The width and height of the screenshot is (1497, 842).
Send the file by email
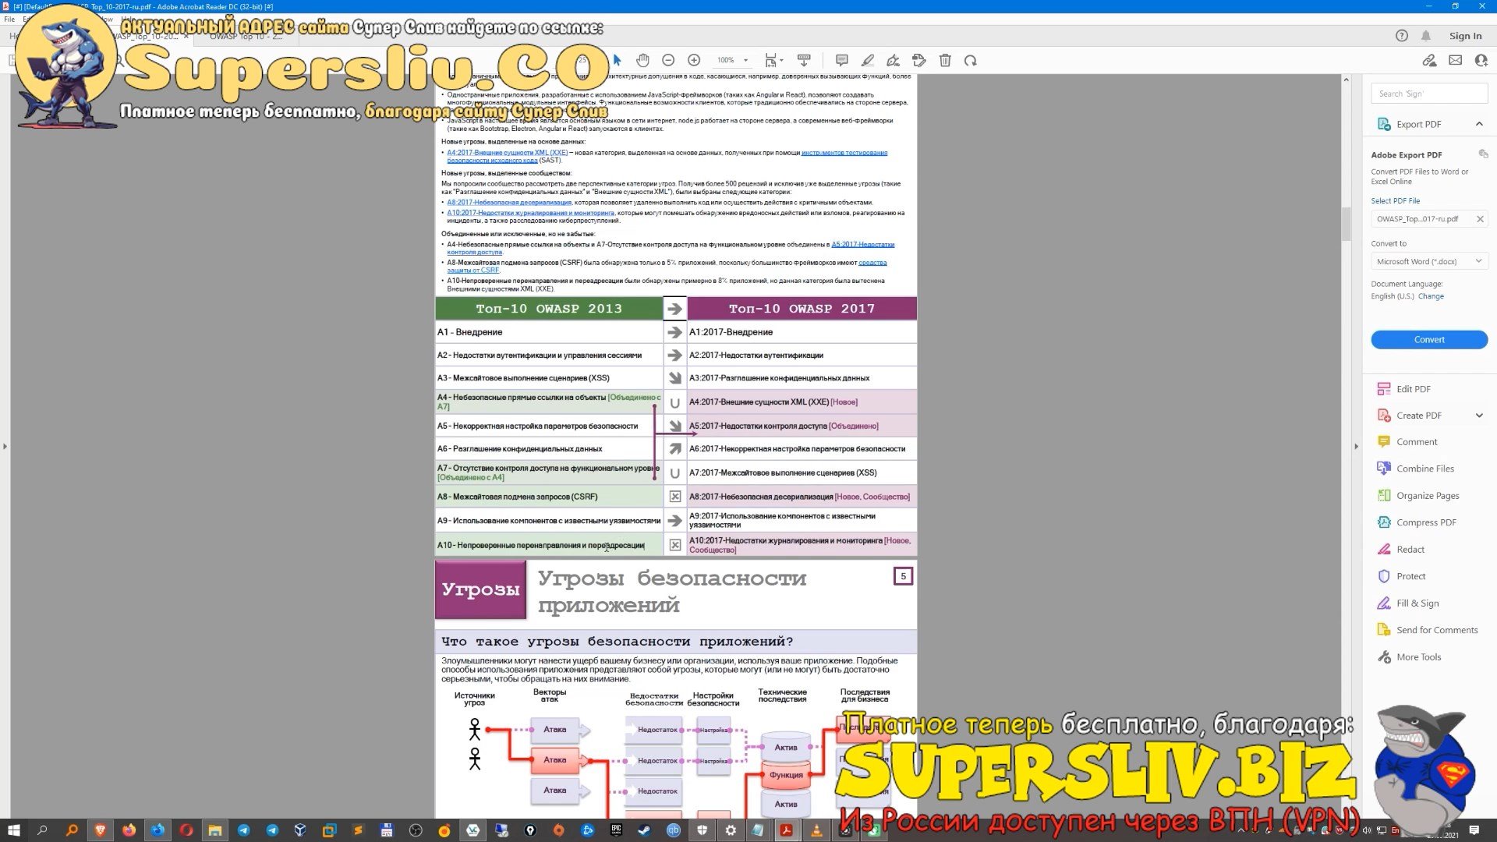point(1456,60)
